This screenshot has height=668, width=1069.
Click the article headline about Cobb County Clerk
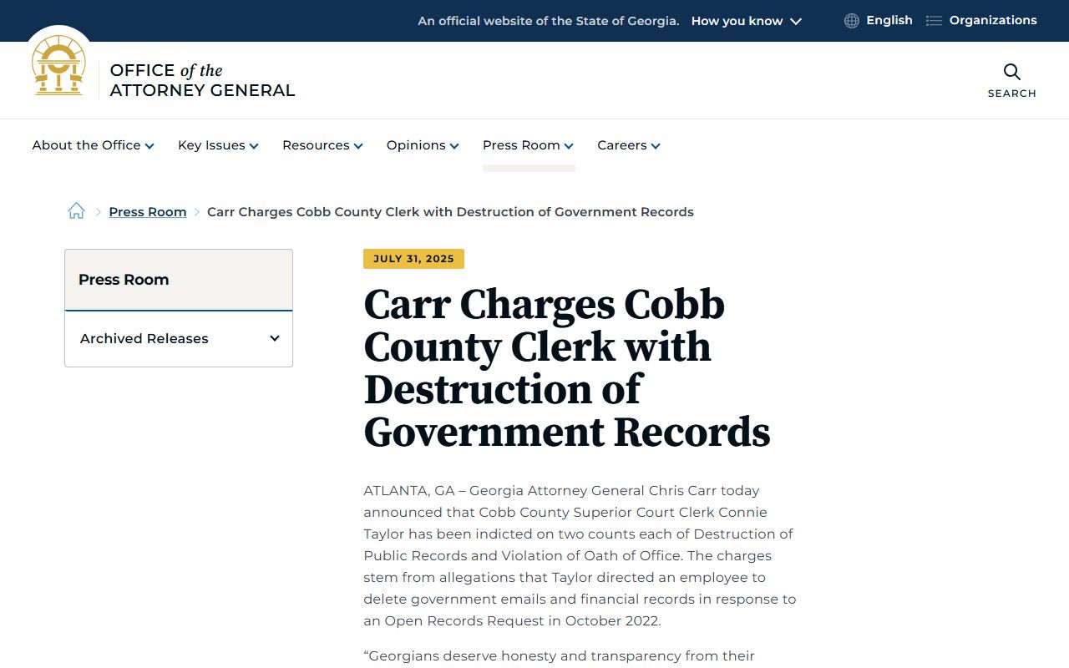[567, 368]
